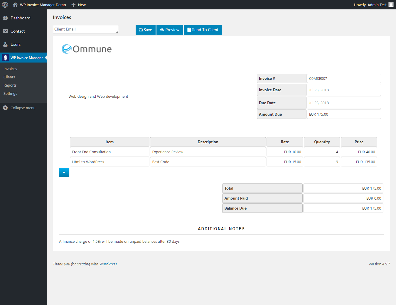The height and width of the screenshot is (305, 396).
Task: Click the Admin Test avatar icon
Action: [391, 5]
